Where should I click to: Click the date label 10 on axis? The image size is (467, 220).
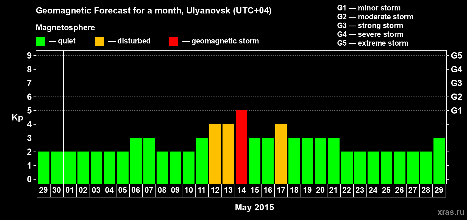(189, 190)
